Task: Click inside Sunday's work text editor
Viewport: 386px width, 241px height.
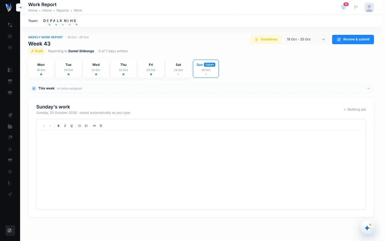Action: point(201,170)
